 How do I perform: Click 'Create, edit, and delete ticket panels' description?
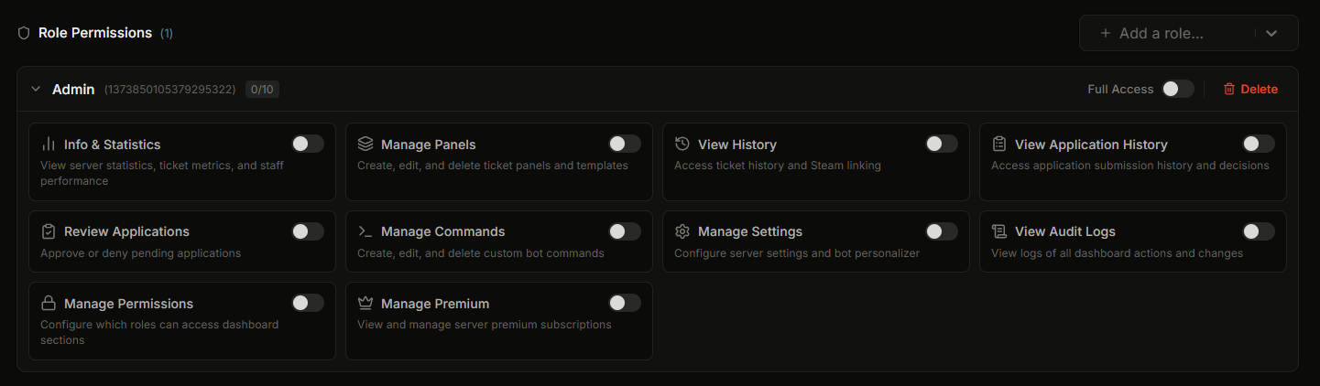pos(493,166)
